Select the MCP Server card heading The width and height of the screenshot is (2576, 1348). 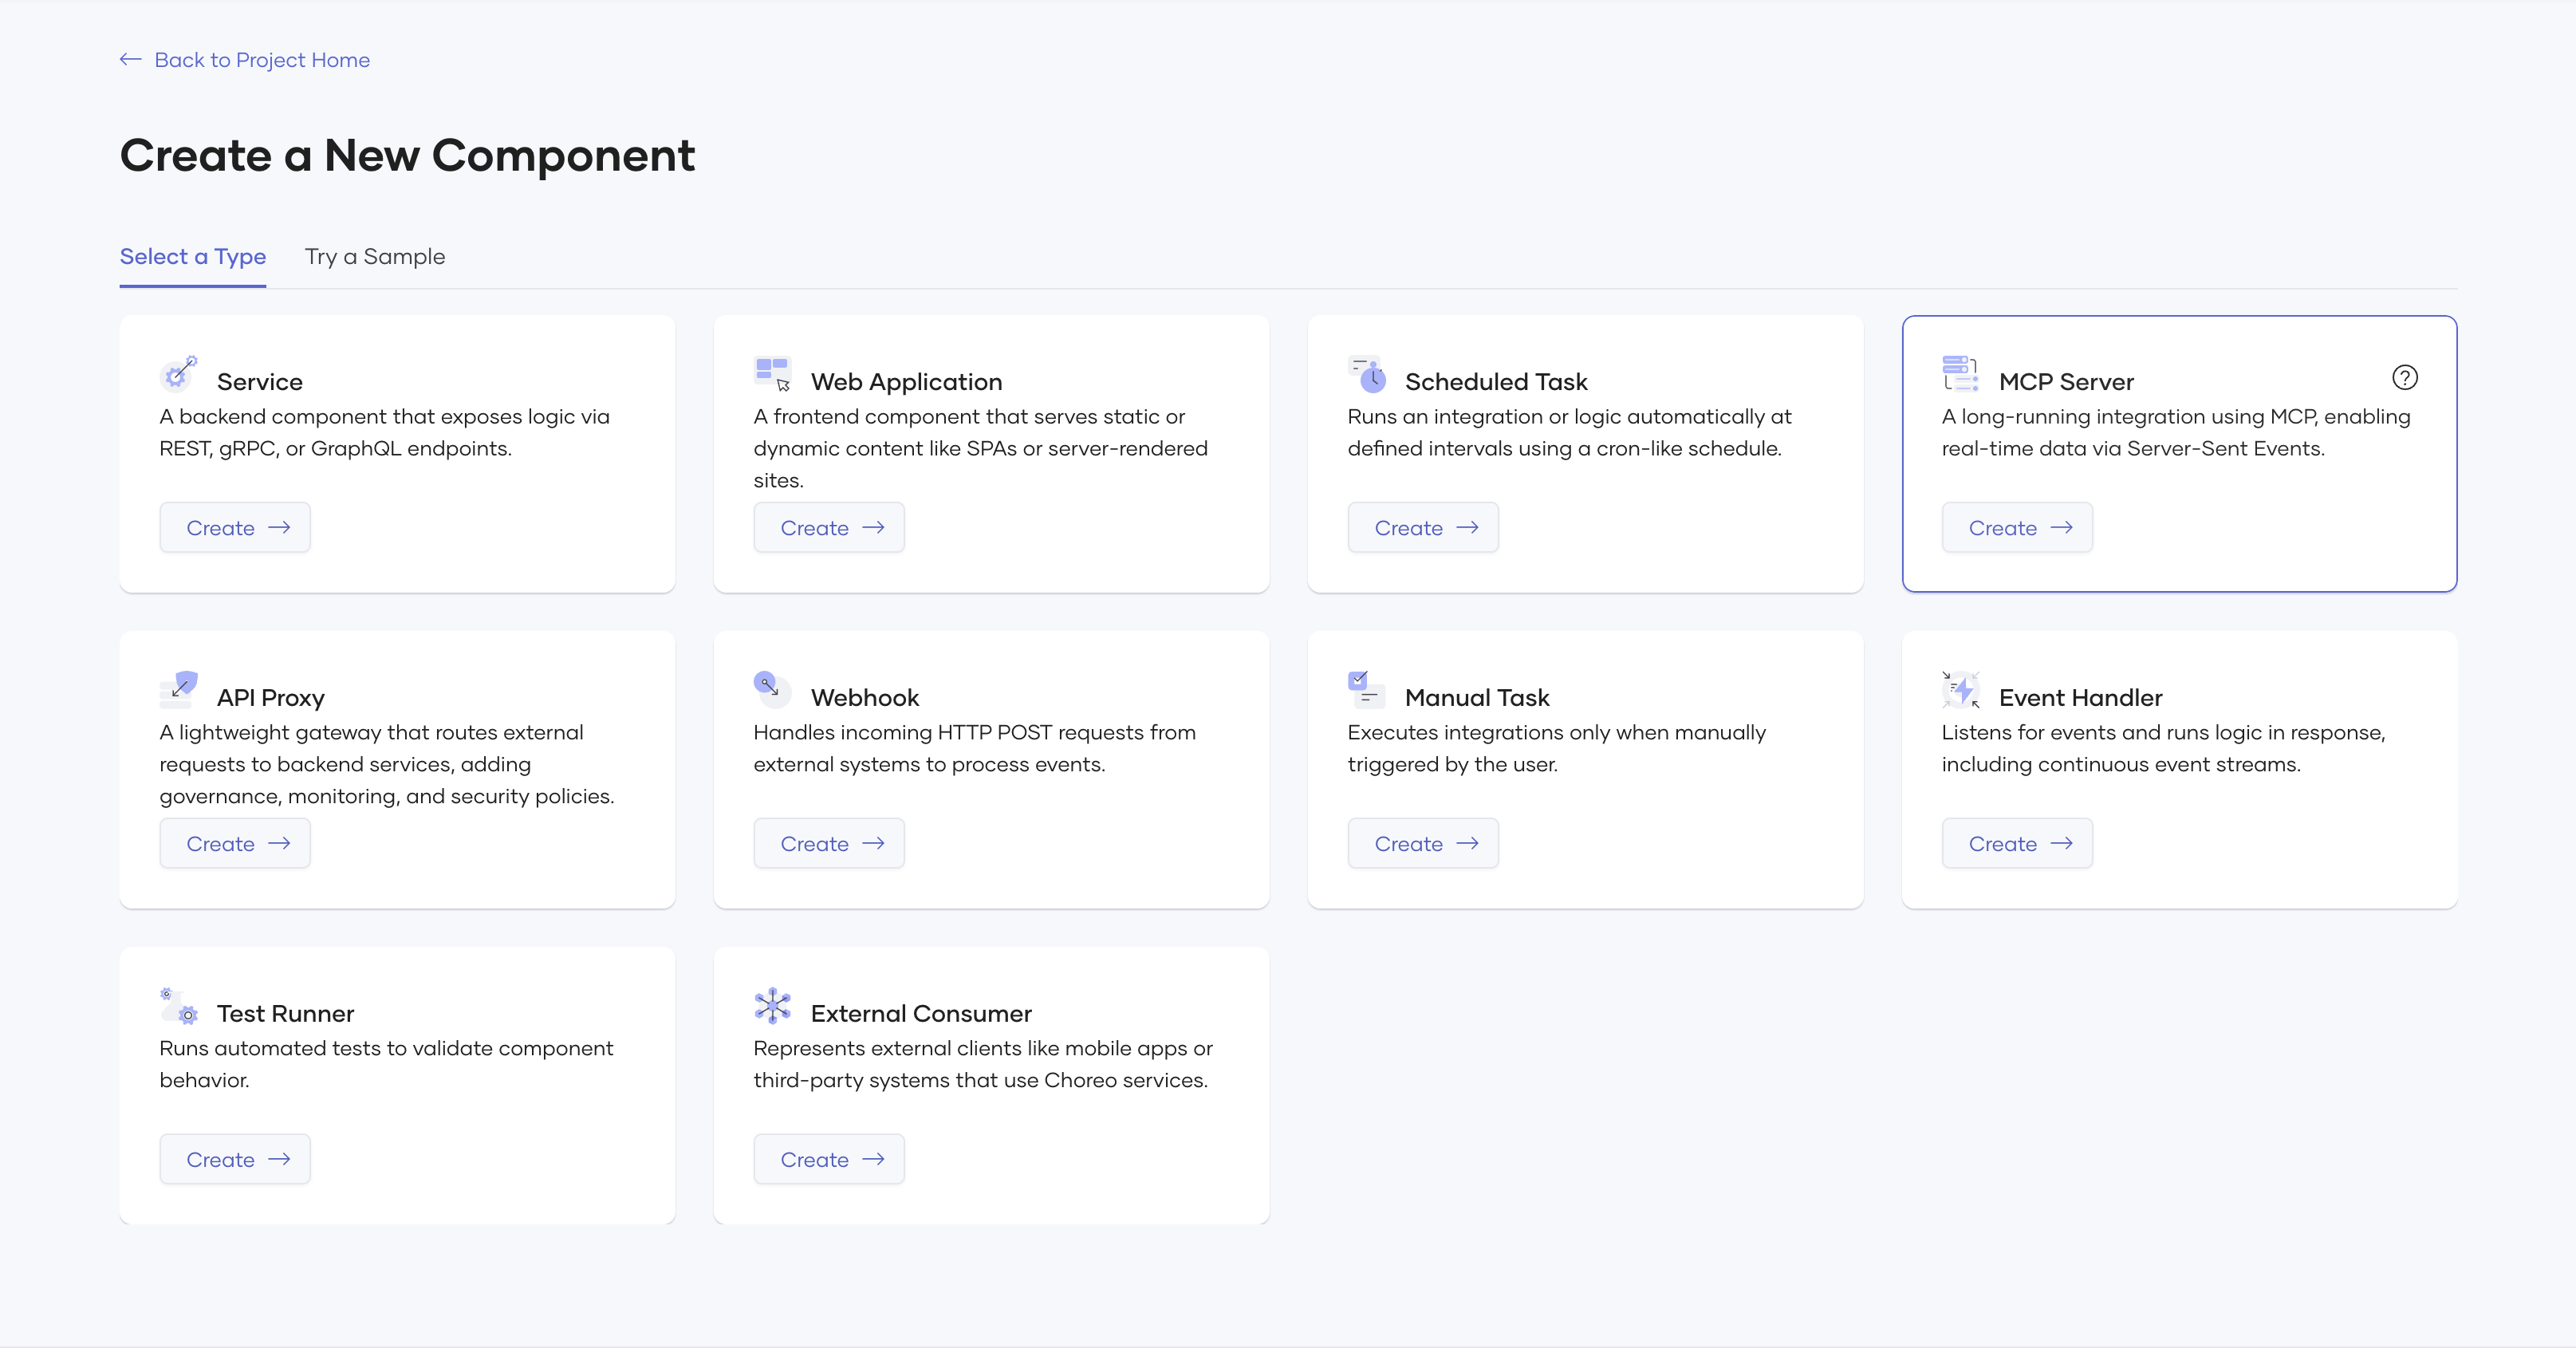(x=2066, y=382)
